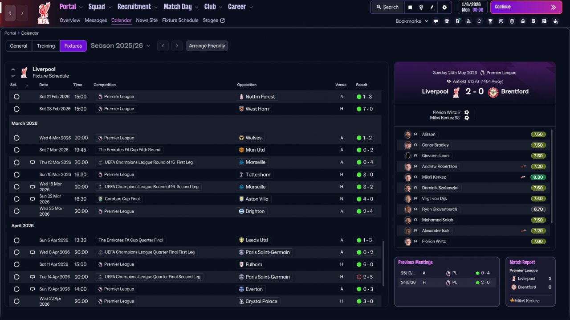Click the Arrange Friendly button
This screenshot has height=320, width=570.
coord(207,46)
